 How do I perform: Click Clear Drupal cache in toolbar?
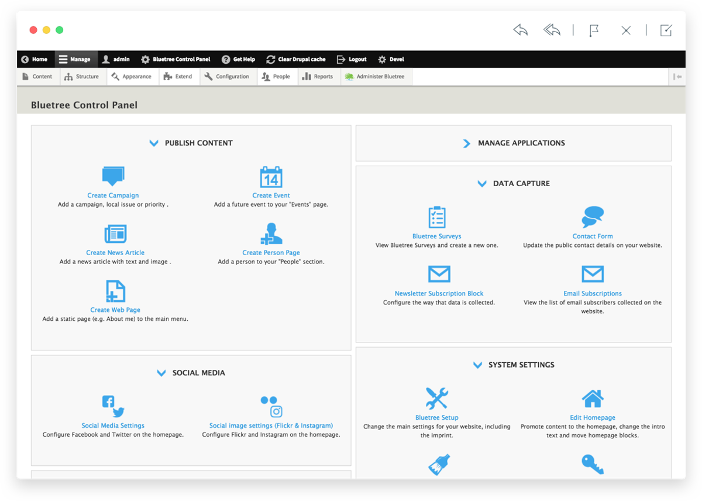click(296, 59)
